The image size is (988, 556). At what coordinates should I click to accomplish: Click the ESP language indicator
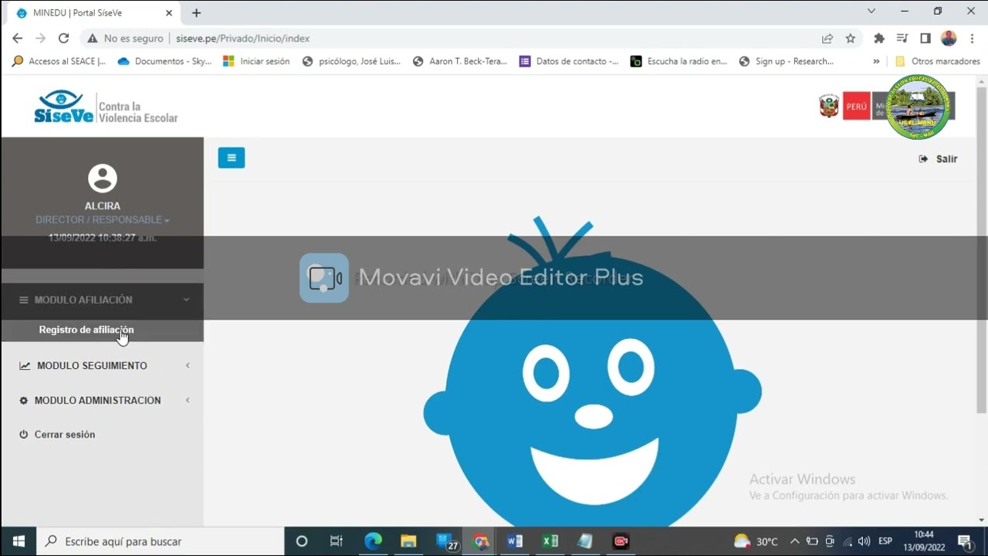click(885, 541)
